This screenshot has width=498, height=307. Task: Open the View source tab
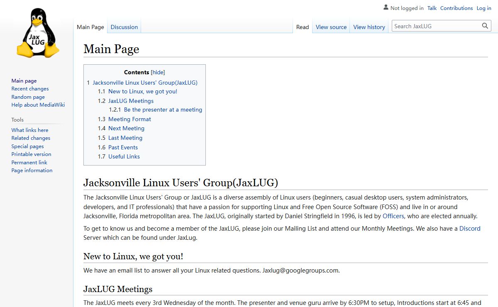331,27
